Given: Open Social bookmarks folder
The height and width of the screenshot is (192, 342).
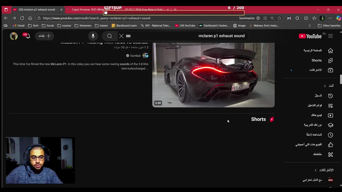Looking at the screenshot, I should pos(48,26).
